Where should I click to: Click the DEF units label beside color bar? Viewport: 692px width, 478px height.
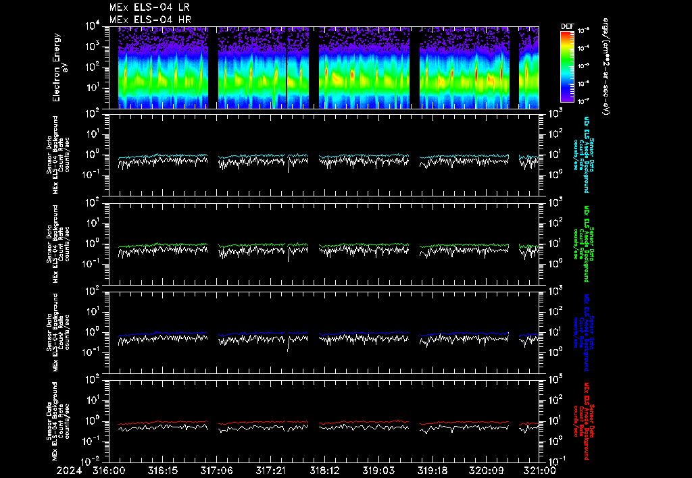(606, 67)
